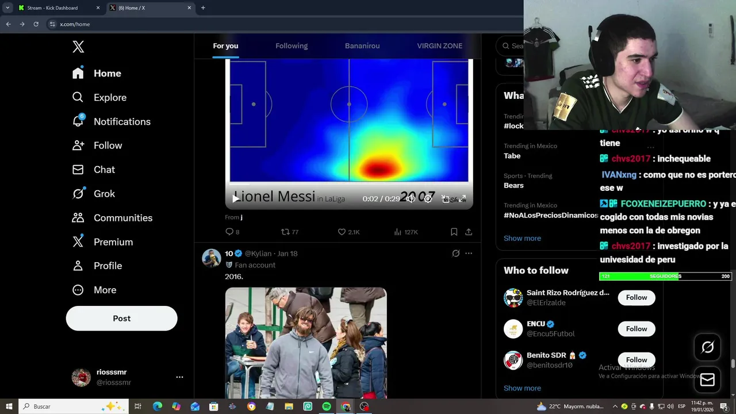Viewport: 736px width, 414px height.
Task: Open @Kylian user avatar
Action: pos(211,258)
